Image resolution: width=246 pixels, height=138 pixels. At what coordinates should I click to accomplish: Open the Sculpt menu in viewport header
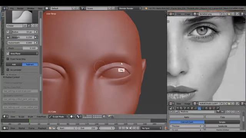(x=22, y=117)
